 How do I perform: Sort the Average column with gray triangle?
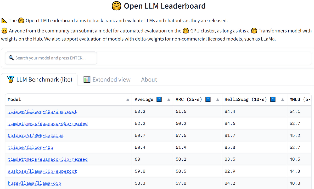click(x=169, y=100)
